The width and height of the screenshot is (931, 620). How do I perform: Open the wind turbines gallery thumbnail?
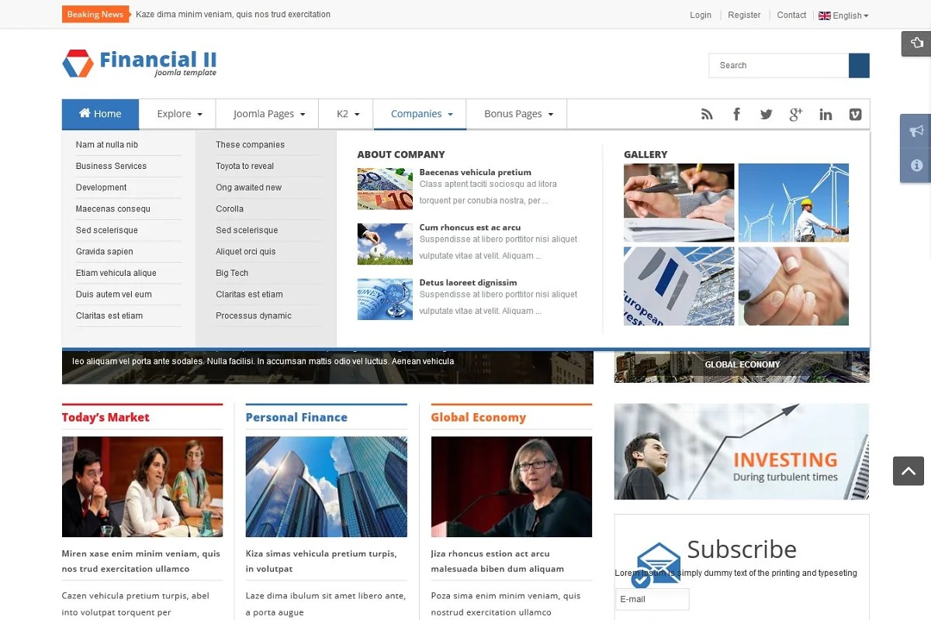793,202
